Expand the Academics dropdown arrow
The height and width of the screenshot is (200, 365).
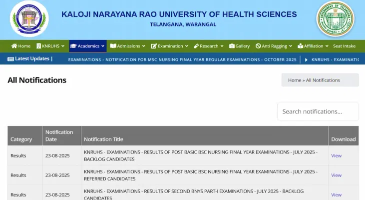point(103,46)
